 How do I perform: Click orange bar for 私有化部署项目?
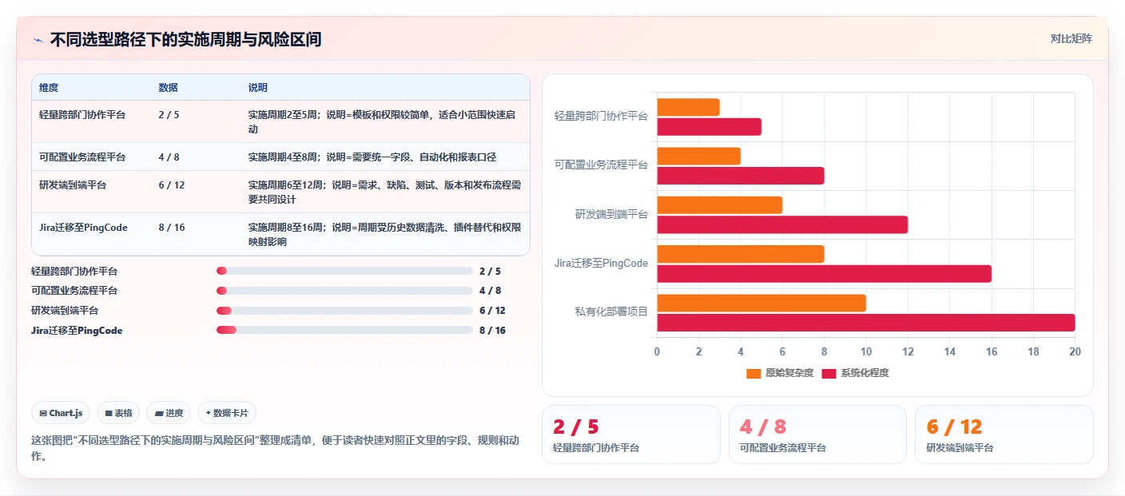(761, 303)
